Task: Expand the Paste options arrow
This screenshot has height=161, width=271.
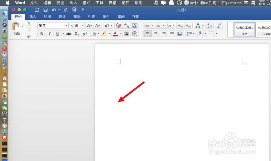Action: coord(22,26)
